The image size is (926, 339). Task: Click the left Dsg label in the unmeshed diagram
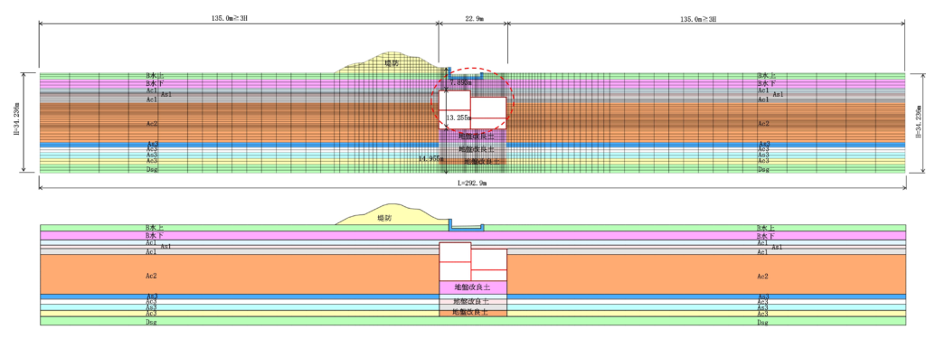[151, 323]
